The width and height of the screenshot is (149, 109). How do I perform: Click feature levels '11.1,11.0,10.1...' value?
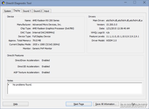122,36
